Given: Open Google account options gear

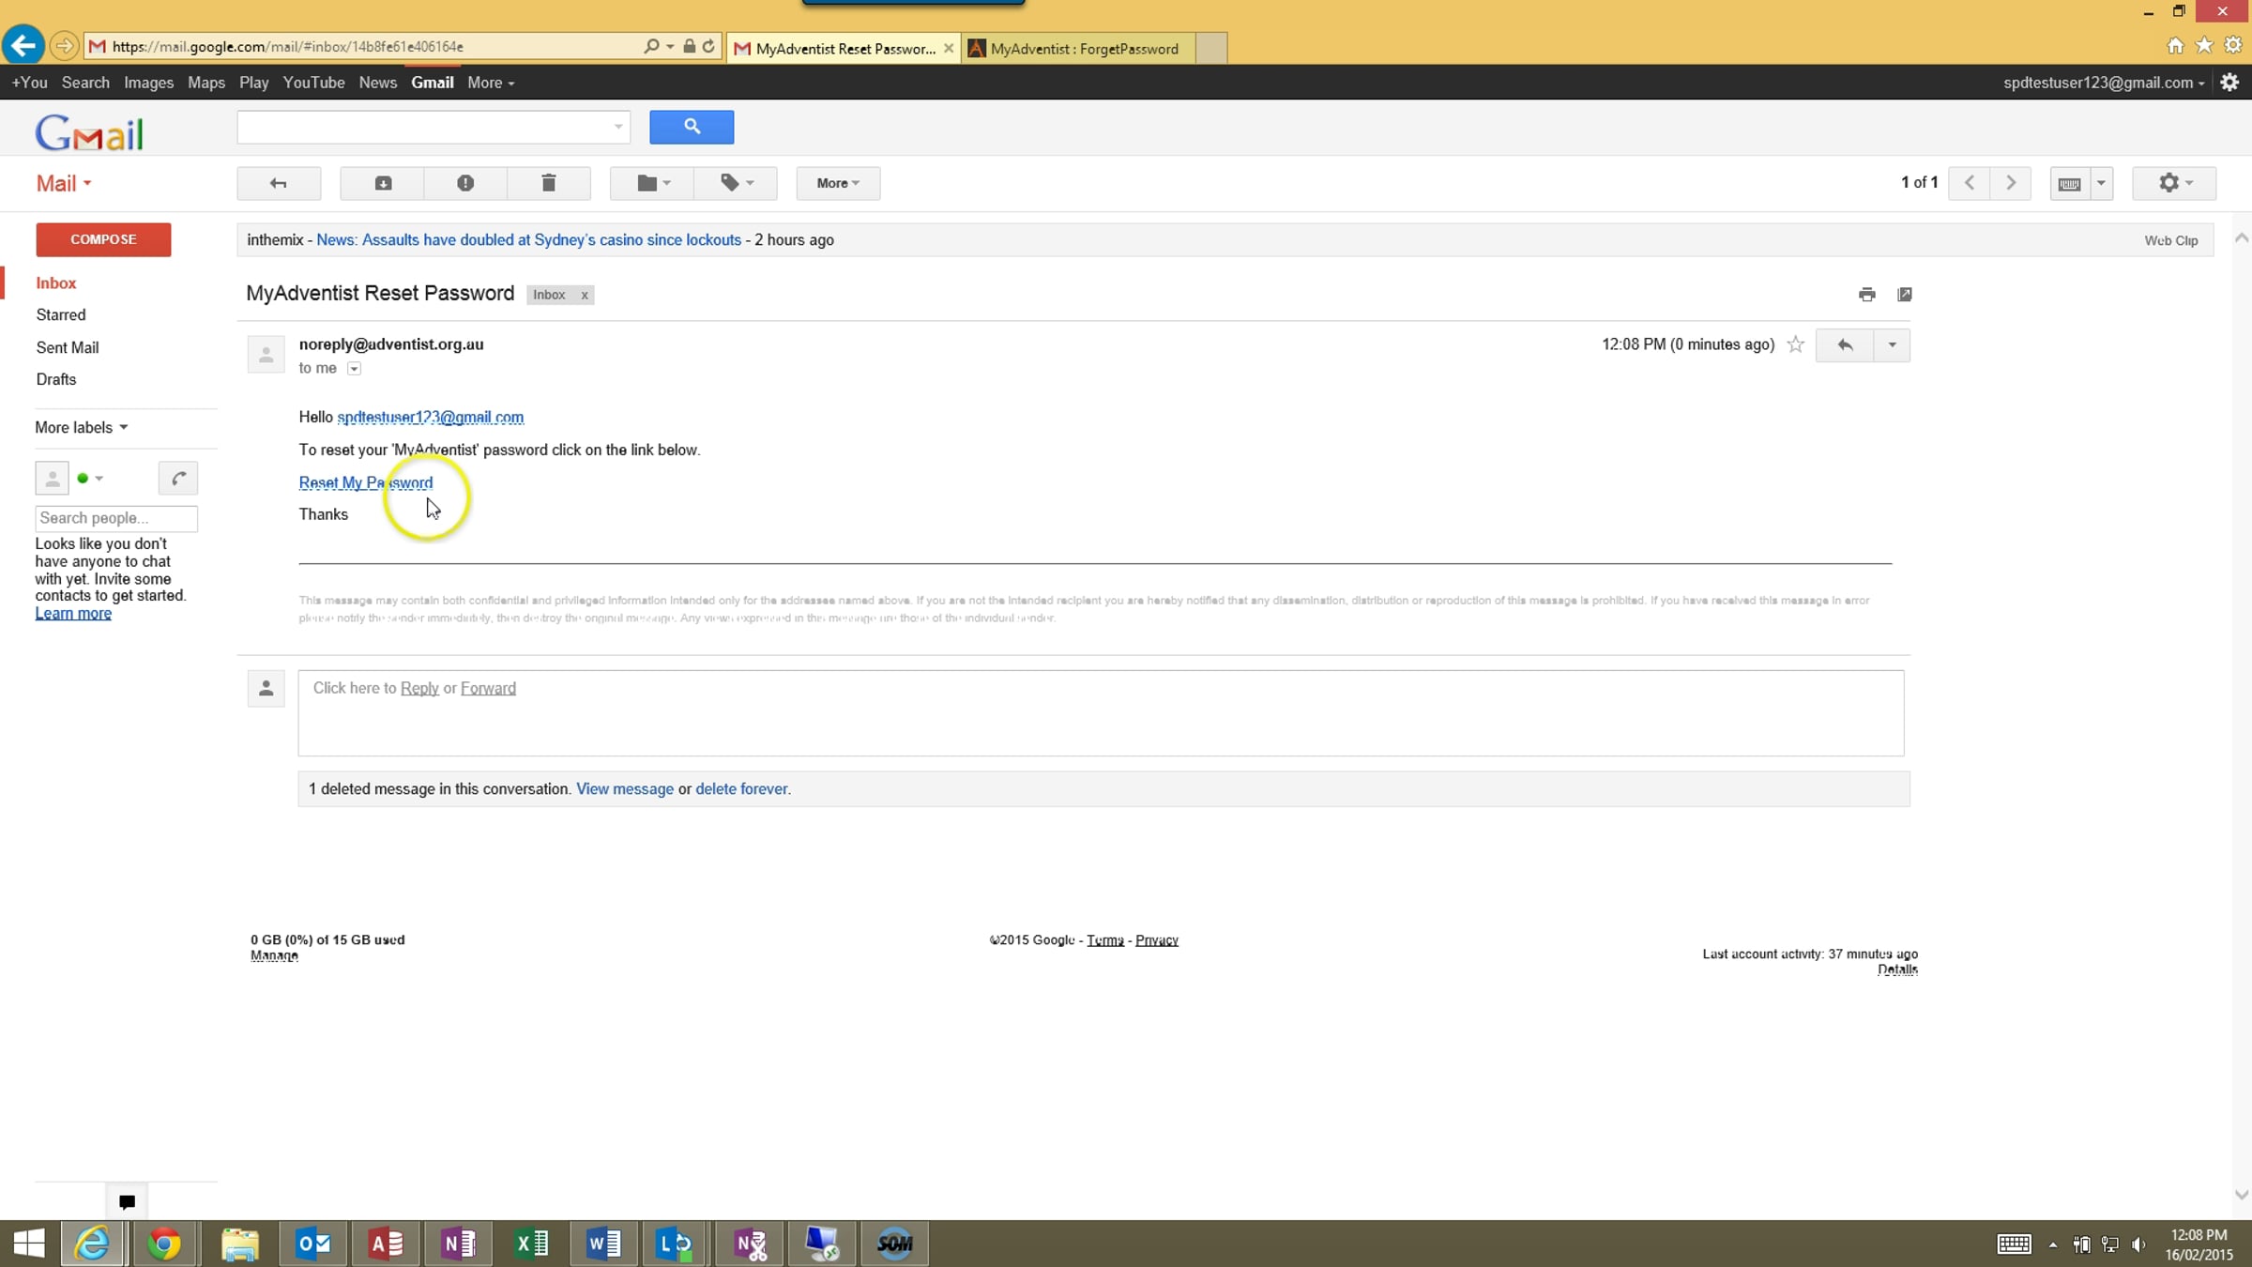Looking at the screenshot, I should coord(2229,83).
